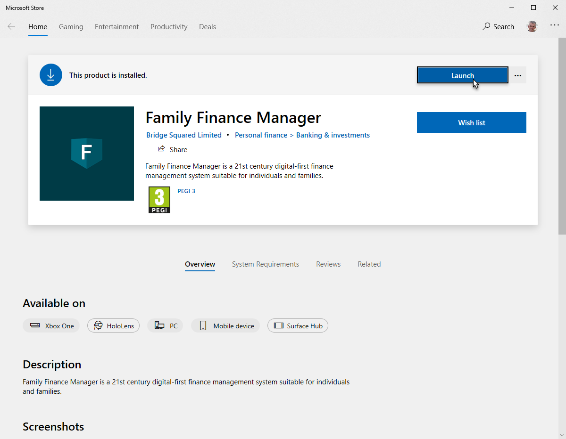
Task: Open the user profile avatar
Action: (x=532, y=26)
